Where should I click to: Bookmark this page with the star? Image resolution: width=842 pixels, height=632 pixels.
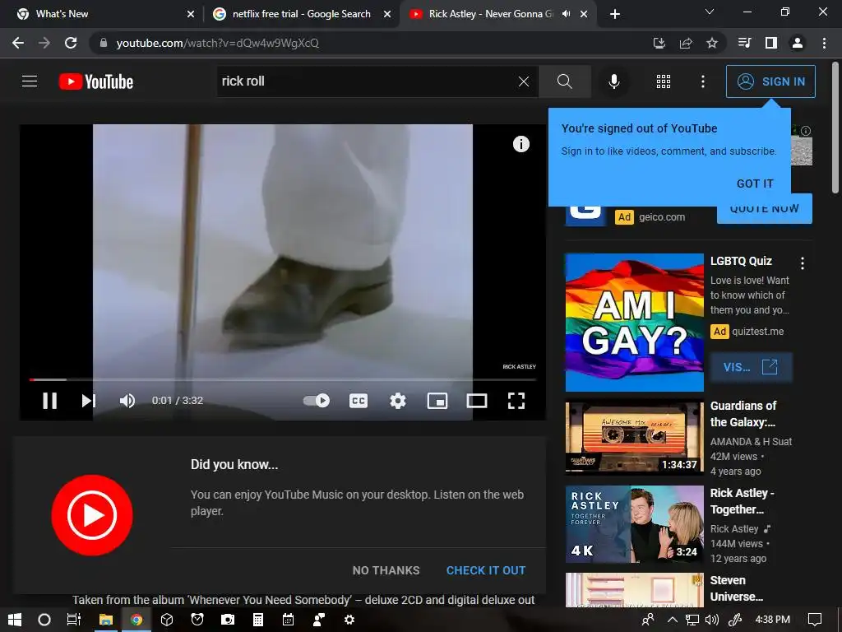point(712,43)
